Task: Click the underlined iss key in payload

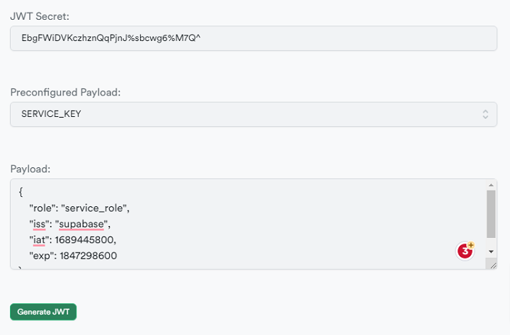Action: [40, 224]
